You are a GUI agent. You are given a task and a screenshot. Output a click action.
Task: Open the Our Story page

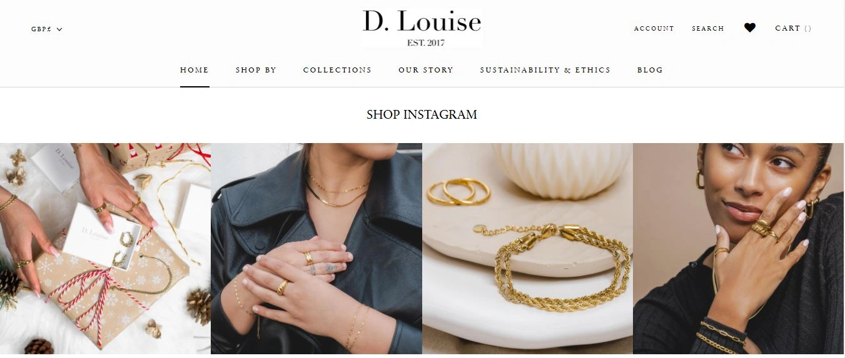[x=426, y=70]
